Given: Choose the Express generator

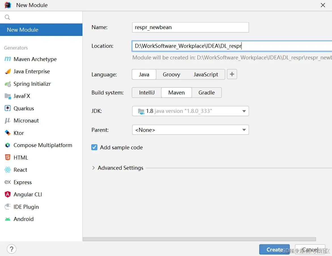Looking at the screenshot, I should [x=23, y=182].
